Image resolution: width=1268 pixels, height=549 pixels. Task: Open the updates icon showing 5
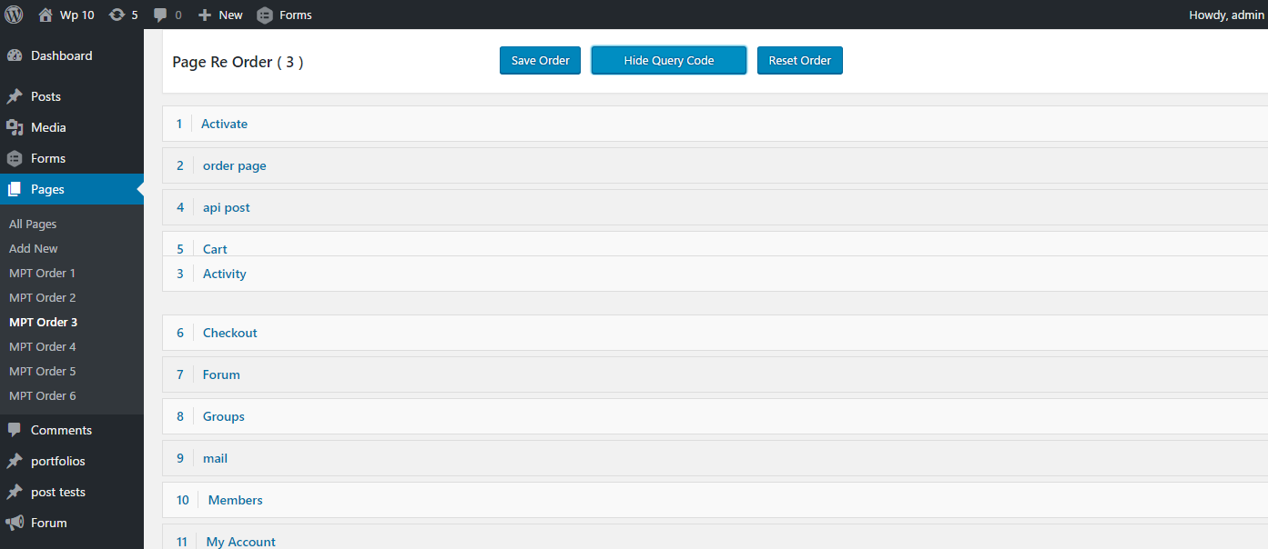click(117, 15)
